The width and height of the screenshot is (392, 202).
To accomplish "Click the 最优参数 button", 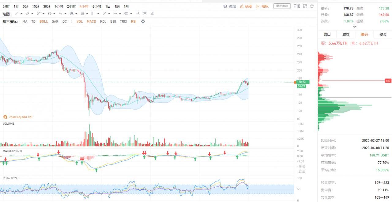I will click(x=282, y=6).
